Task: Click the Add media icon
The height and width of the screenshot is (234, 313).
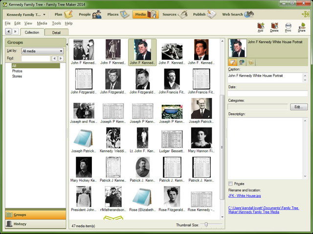Action: click(261, 27)
